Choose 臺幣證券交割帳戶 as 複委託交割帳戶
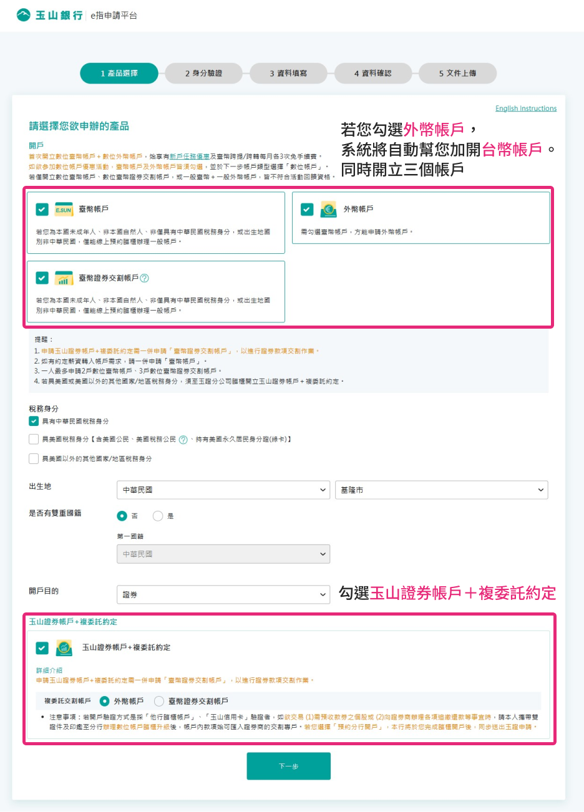The width and height of the screenshot is (584, 812). [159, 701]
